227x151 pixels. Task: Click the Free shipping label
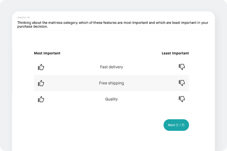point(112,83)
